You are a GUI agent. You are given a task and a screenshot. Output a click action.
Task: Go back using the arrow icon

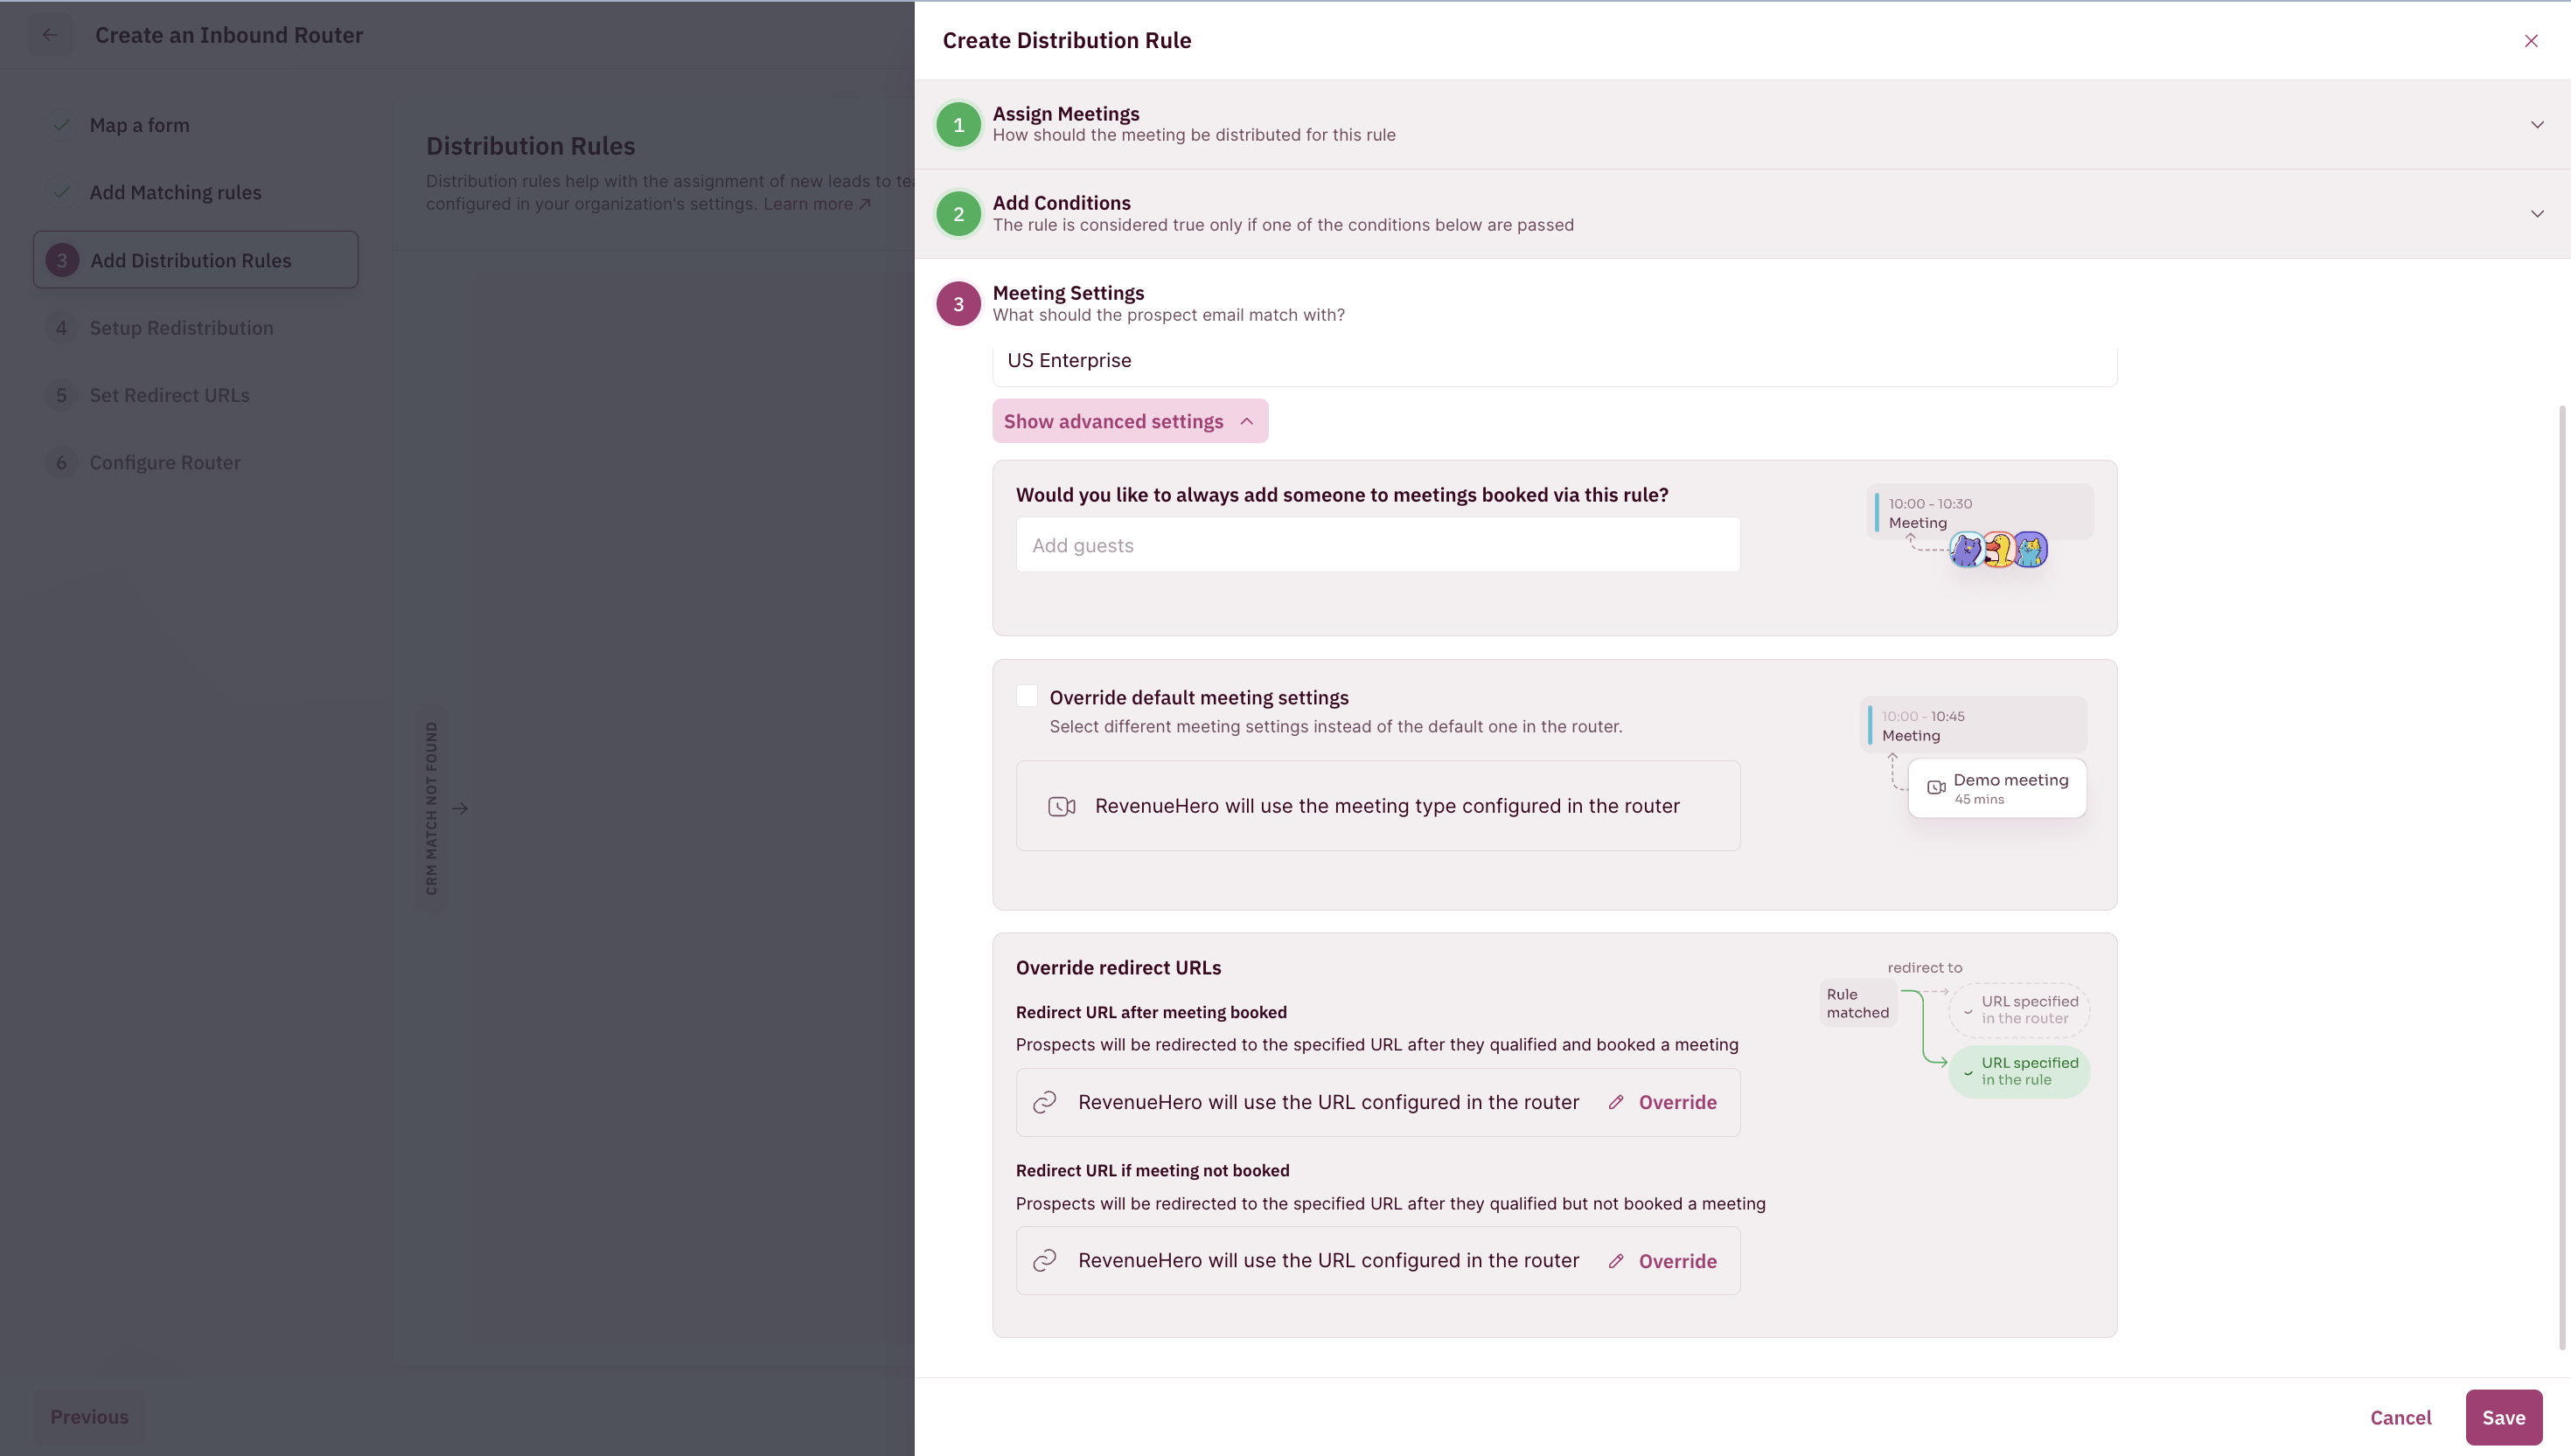tap(50, 35)
